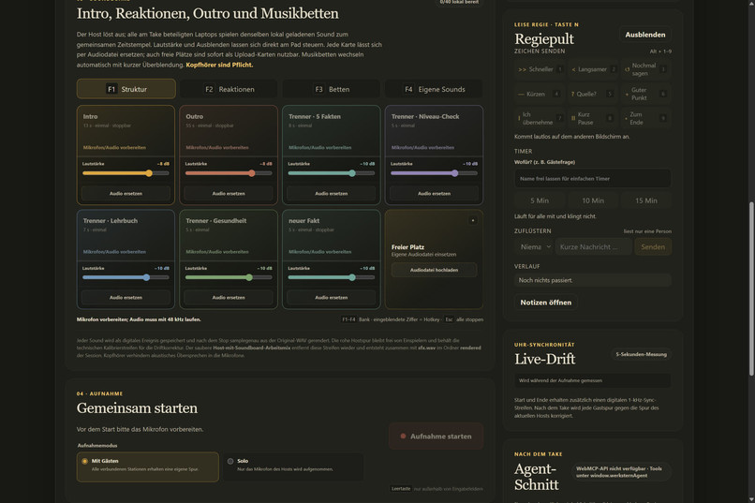Send the Schneller cue
Viewport: 755px width, 503px height.
540,69
